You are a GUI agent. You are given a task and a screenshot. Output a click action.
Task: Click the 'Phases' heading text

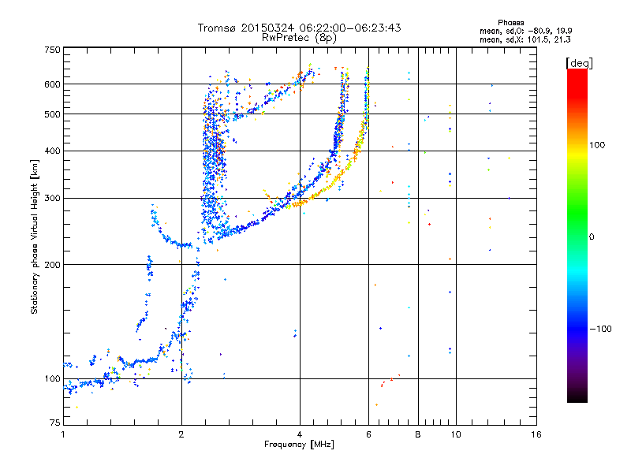pyautogui.click(x=510, y=23)
